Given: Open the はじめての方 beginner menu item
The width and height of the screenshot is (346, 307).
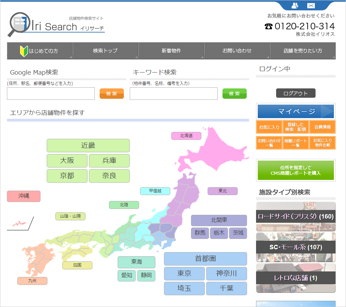Looking at the screenshot, I should tap(40, 51).
